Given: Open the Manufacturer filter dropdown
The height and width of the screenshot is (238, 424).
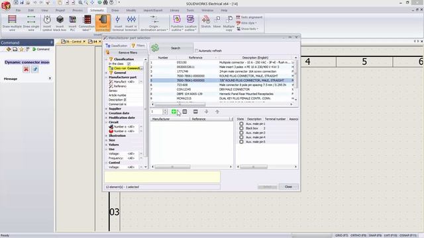Looking at the screenshot, I should (x=141, y=82).
